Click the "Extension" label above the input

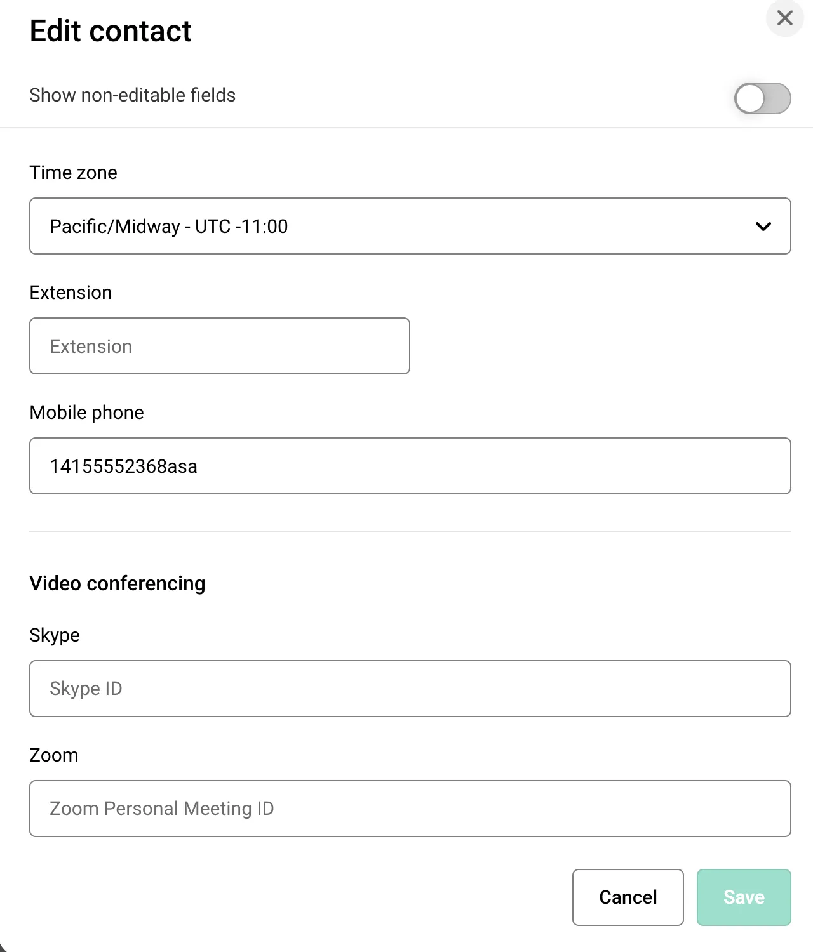(x=71, y=293)
